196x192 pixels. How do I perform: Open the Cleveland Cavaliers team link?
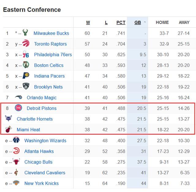pos(45,173)
